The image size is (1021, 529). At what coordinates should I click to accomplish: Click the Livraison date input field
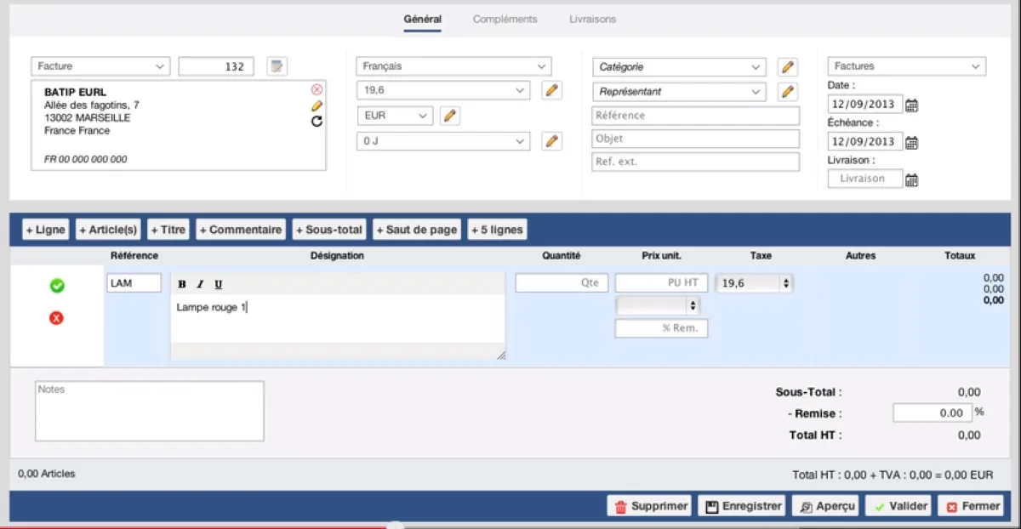865,179
